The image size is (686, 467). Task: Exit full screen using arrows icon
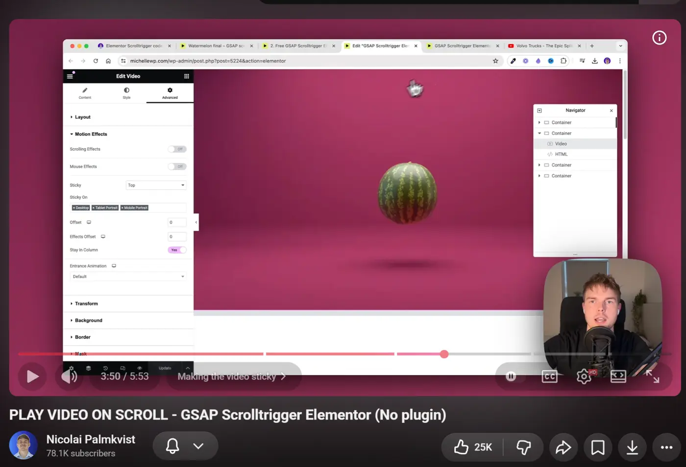coord(652,376)
